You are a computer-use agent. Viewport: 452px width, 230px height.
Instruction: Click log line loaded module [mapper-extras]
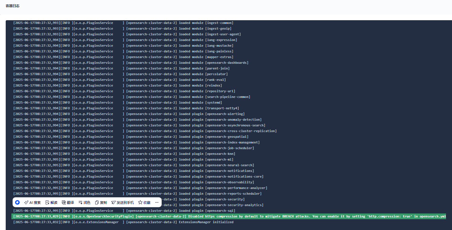click(x=123, y=57)
